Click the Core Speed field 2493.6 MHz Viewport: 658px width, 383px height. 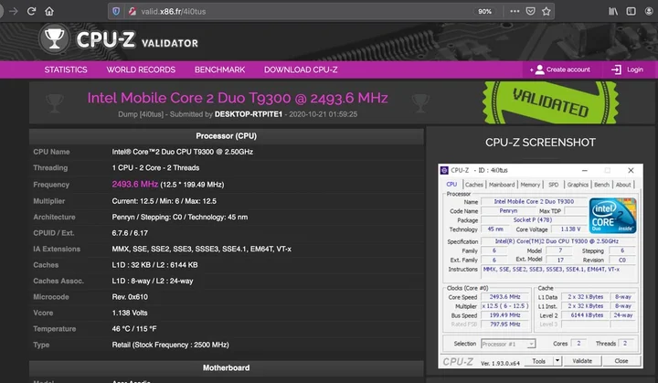click(x=504, y=297)
